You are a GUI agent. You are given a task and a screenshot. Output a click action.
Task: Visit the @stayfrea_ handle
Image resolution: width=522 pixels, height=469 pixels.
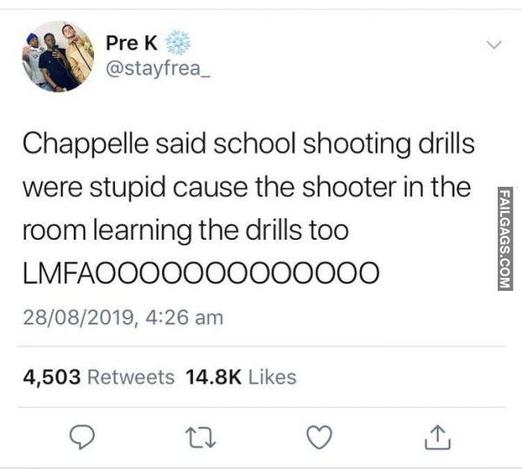[x=157, y=69]
